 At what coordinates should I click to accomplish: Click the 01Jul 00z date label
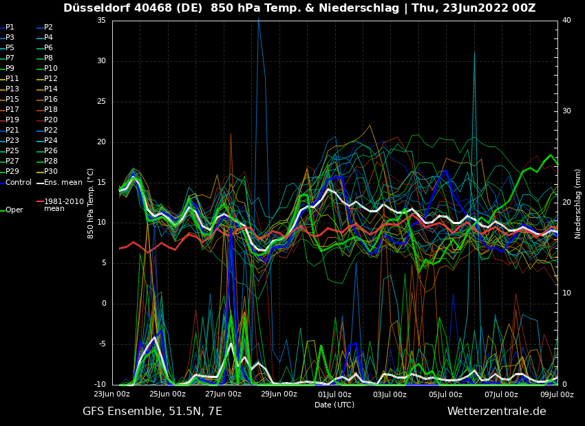(334, 394)
